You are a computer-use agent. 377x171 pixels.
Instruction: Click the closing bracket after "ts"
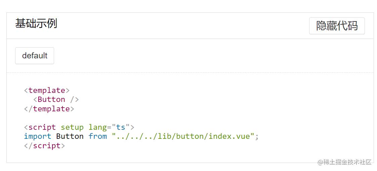[132, 127]
